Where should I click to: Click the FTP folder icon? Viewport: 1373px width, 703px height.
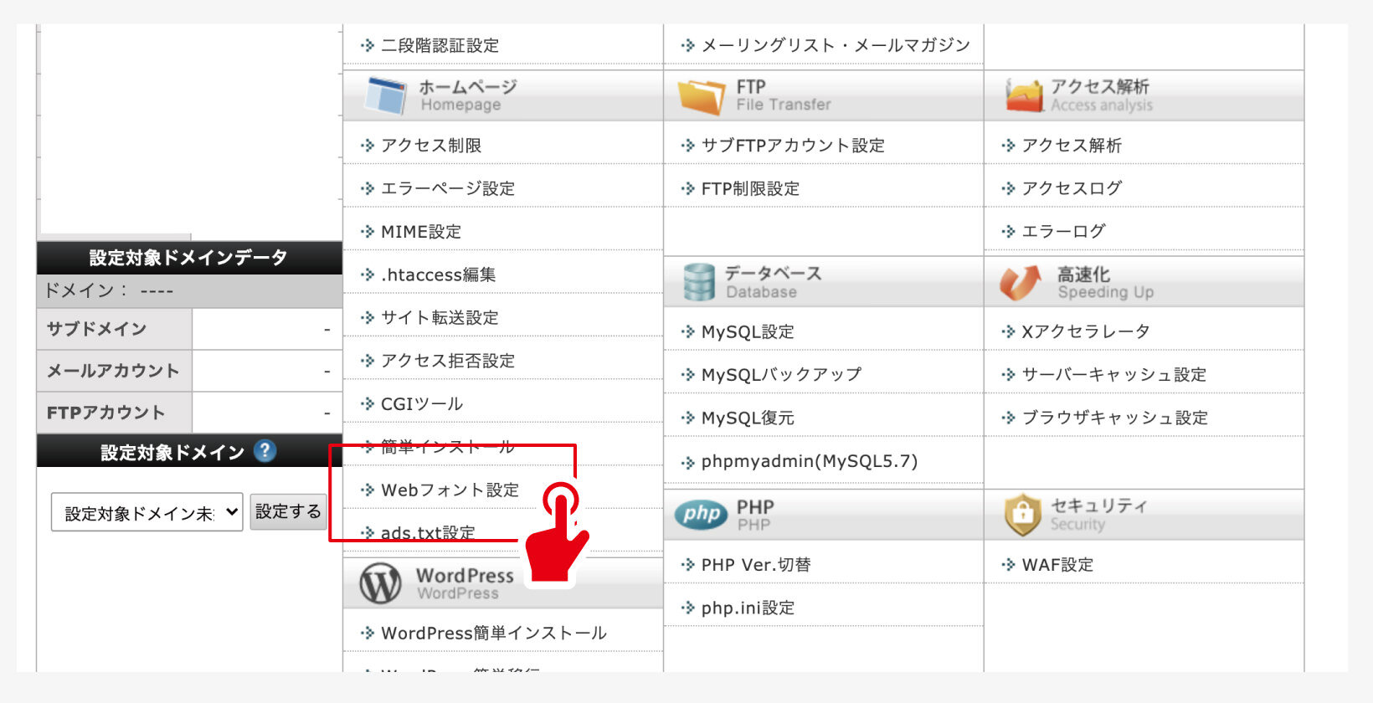701,96
